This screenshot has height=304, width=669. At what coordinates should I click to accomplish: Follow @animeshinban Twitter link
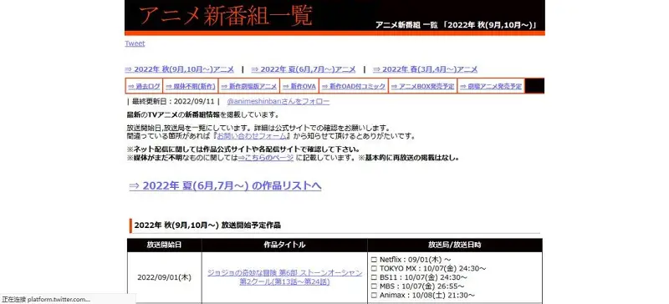(278, 102)
